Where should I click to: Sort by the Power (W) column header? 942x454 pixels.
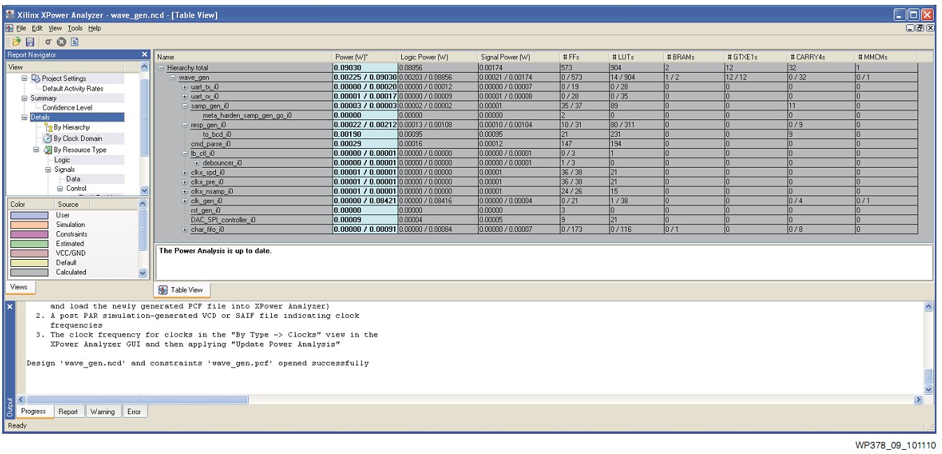[352, 57]
